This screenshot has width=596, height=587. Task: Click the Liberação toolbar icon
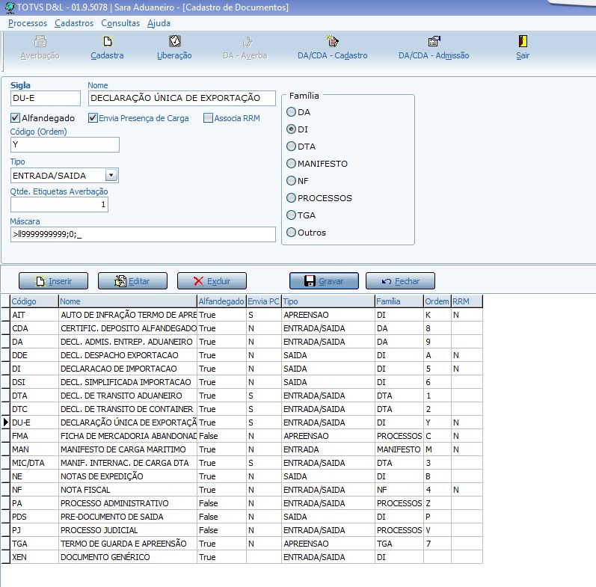pos(174,41)
